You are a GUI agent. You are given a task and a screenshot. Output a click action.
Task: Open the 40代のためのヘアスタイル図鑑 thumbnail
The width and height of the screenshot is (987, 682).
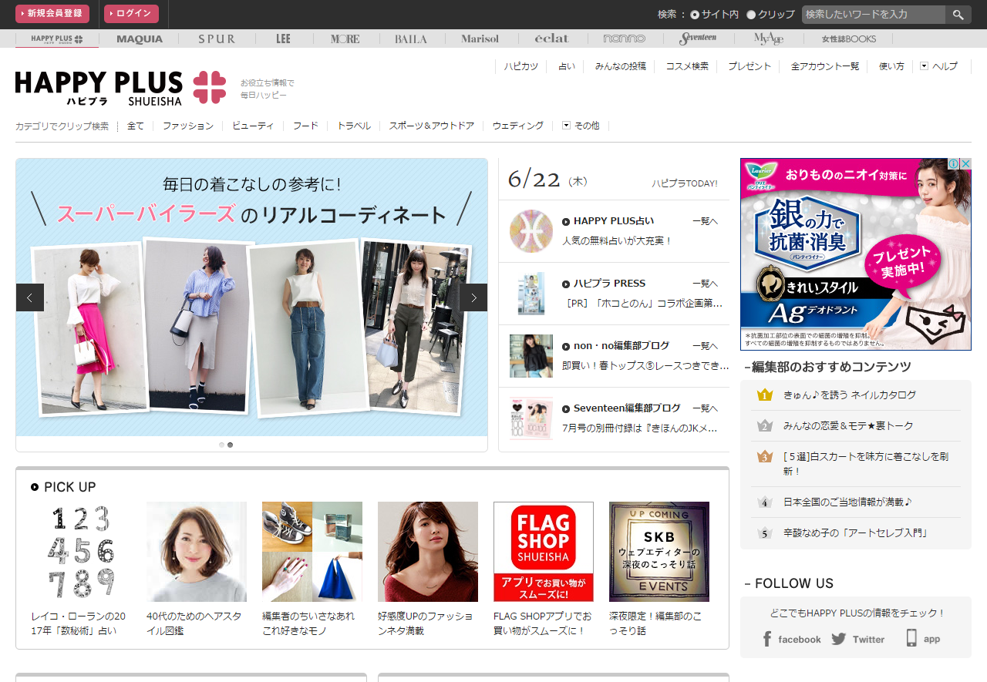[197, 552]
